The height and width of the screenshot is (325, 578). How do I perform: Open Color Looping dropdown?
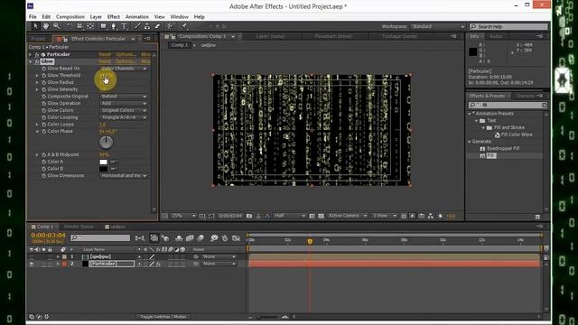pos(124,117)
